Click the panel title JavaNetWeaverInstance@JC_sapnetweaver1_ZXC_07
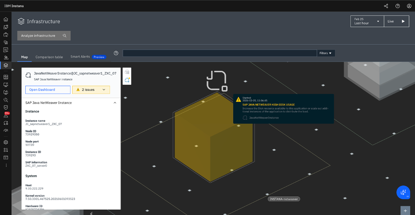 [x=75, y=73]
